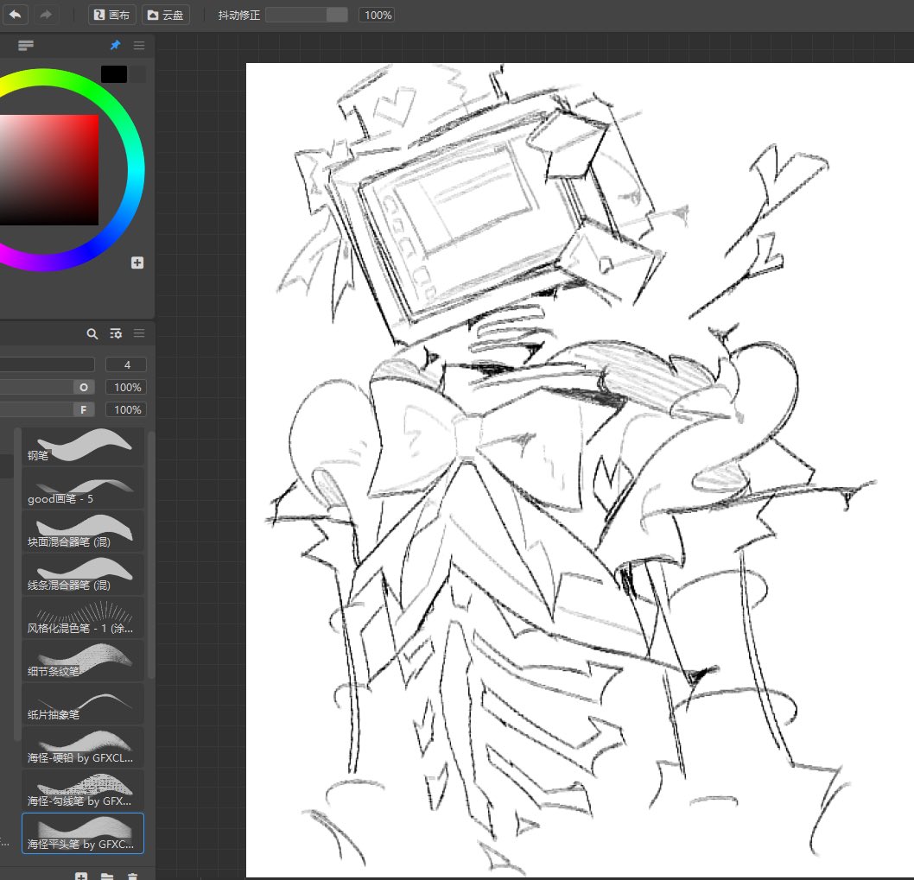Select the 海怪-勾线笔 by GFX brush

pyautogui.click(x=83, y=791)
